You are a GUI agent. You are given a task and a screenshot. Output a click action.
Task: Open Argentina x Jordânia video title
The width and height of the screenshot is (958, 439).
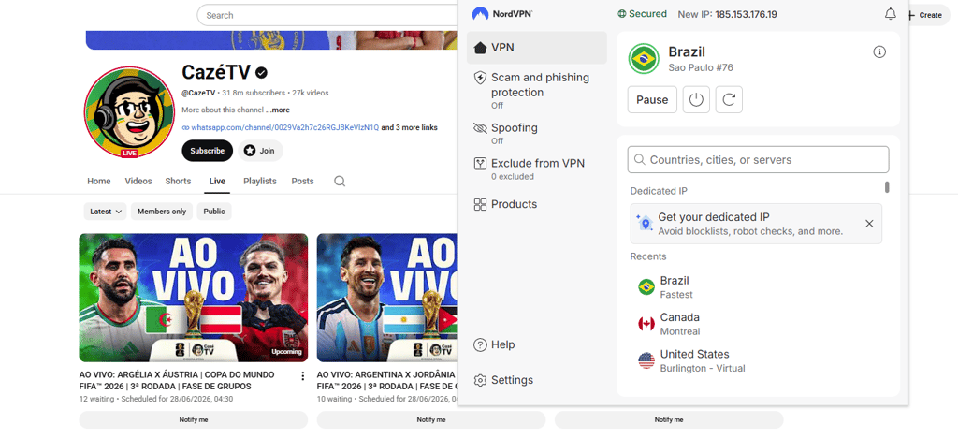pos(386,380)
